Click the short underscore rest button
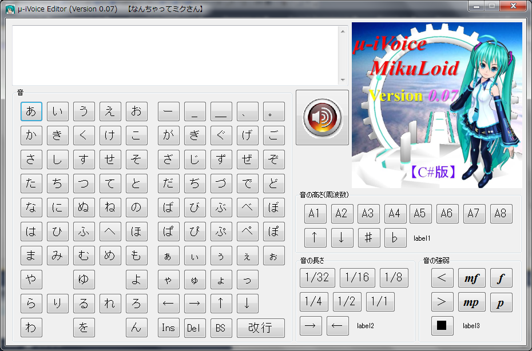Image resolution: width=532 pixels, height=351 pixels. point(194,111)
